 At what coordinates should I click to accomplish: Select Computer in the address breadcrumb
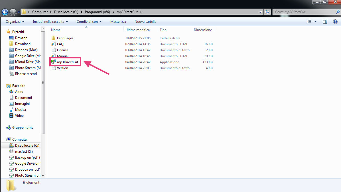pos(40,12)
